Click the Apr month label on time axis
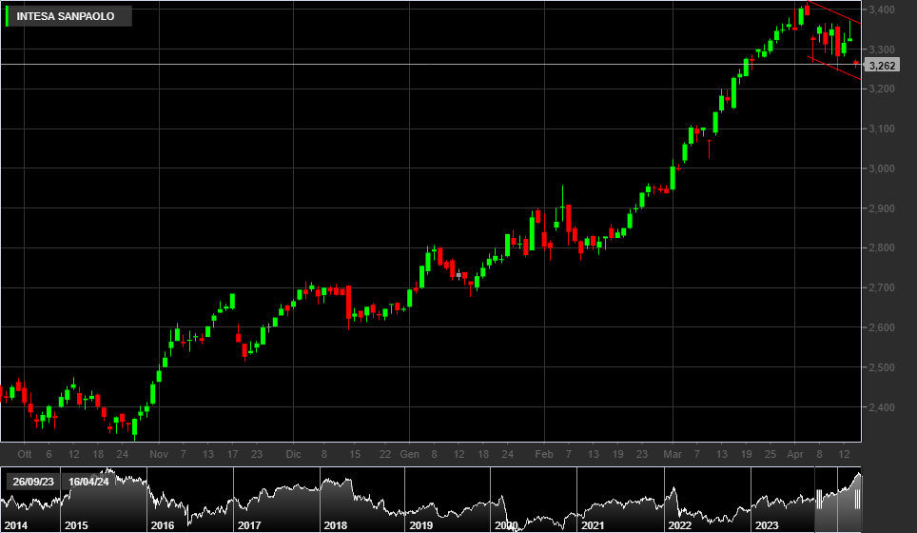Viewport: 917px width, 533px height. coord(795,454)
